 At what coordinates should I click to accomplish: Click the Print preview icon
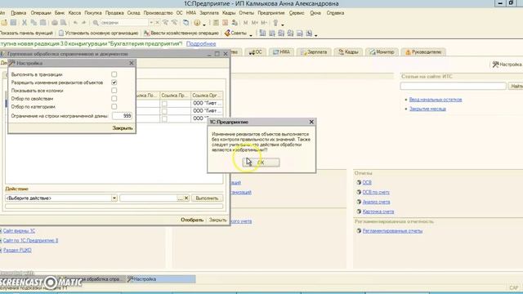64,23
